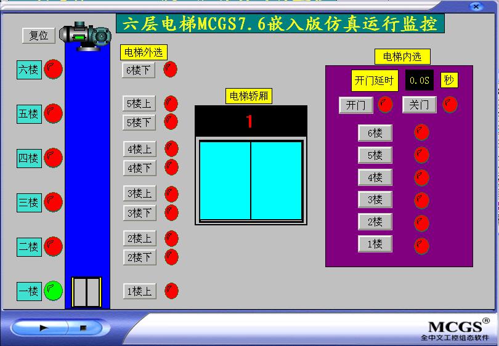Click the indicator lamp beside 六楼
Image resolution: width=499 pixels, height=346 pixels.
click(53, 70)
